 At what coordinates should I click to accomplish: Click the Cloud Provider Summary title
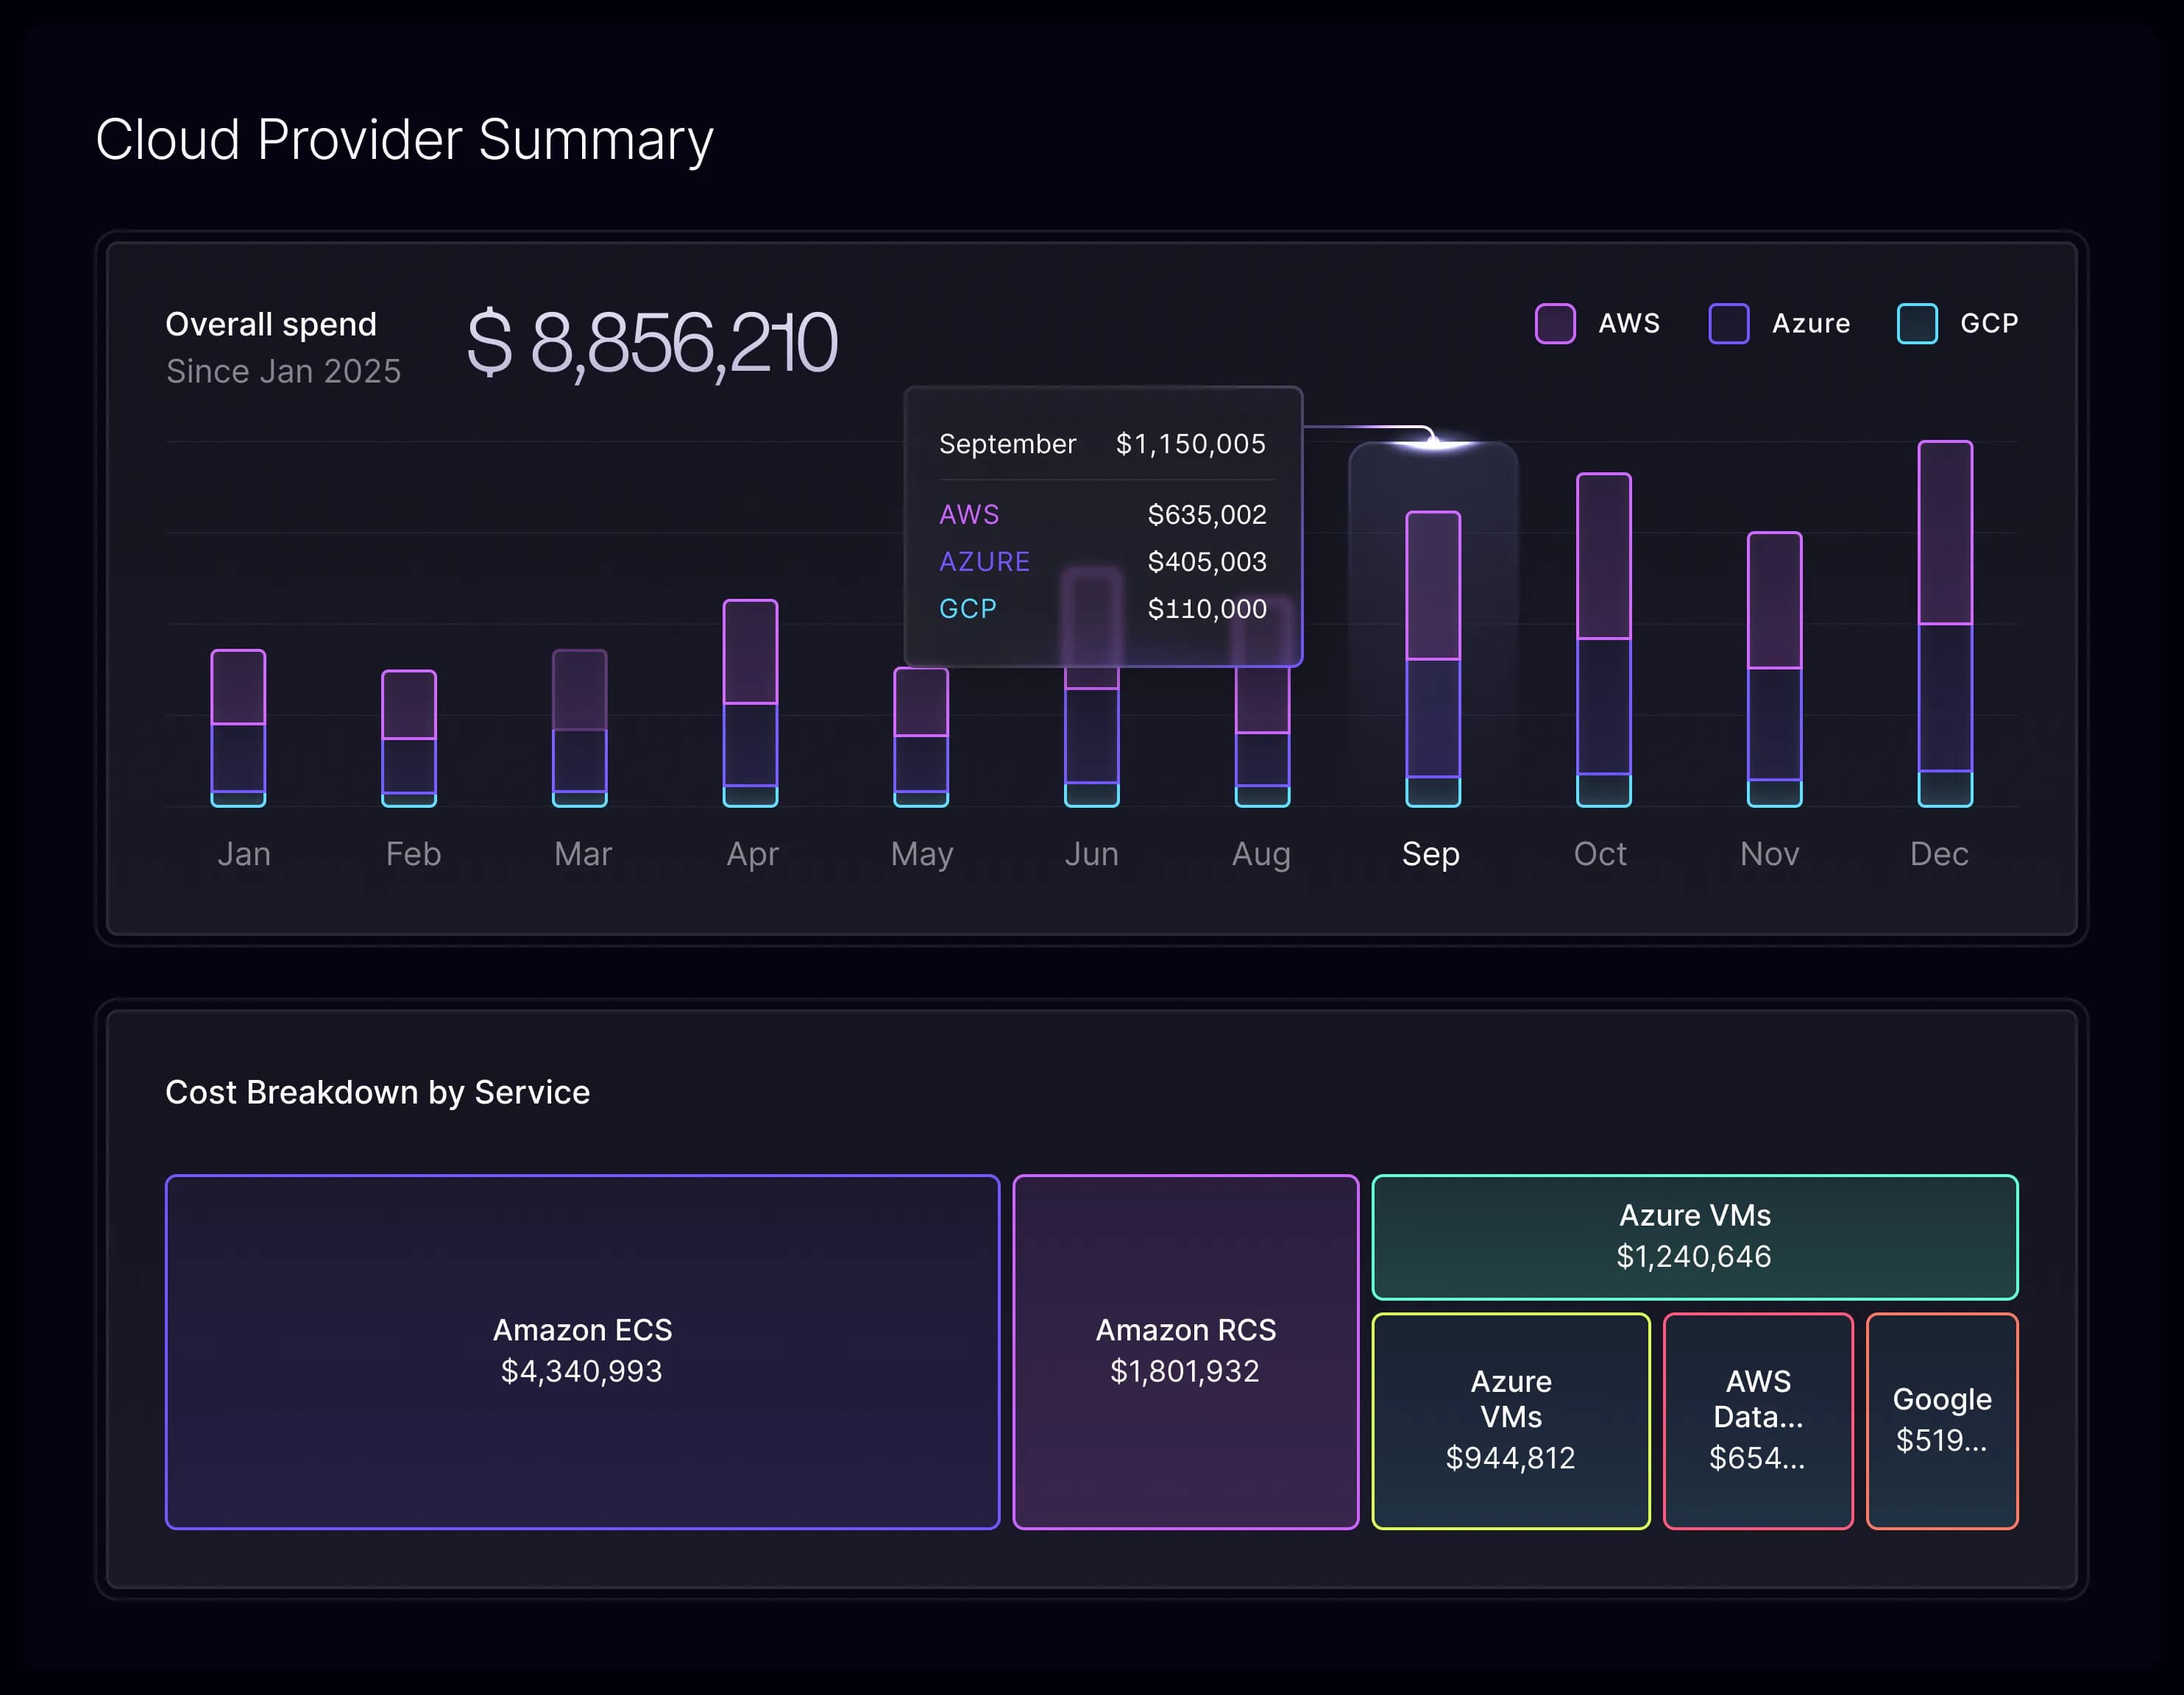point(404,140)
